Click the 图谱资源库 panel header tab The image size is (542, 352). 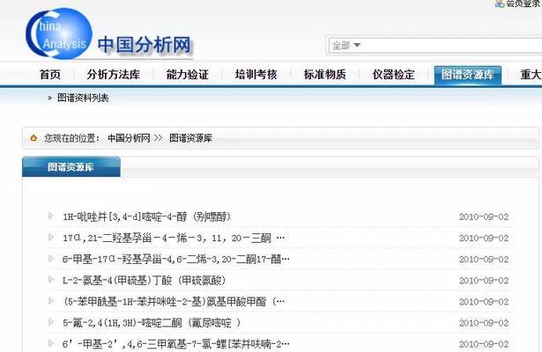pos(71,166)
